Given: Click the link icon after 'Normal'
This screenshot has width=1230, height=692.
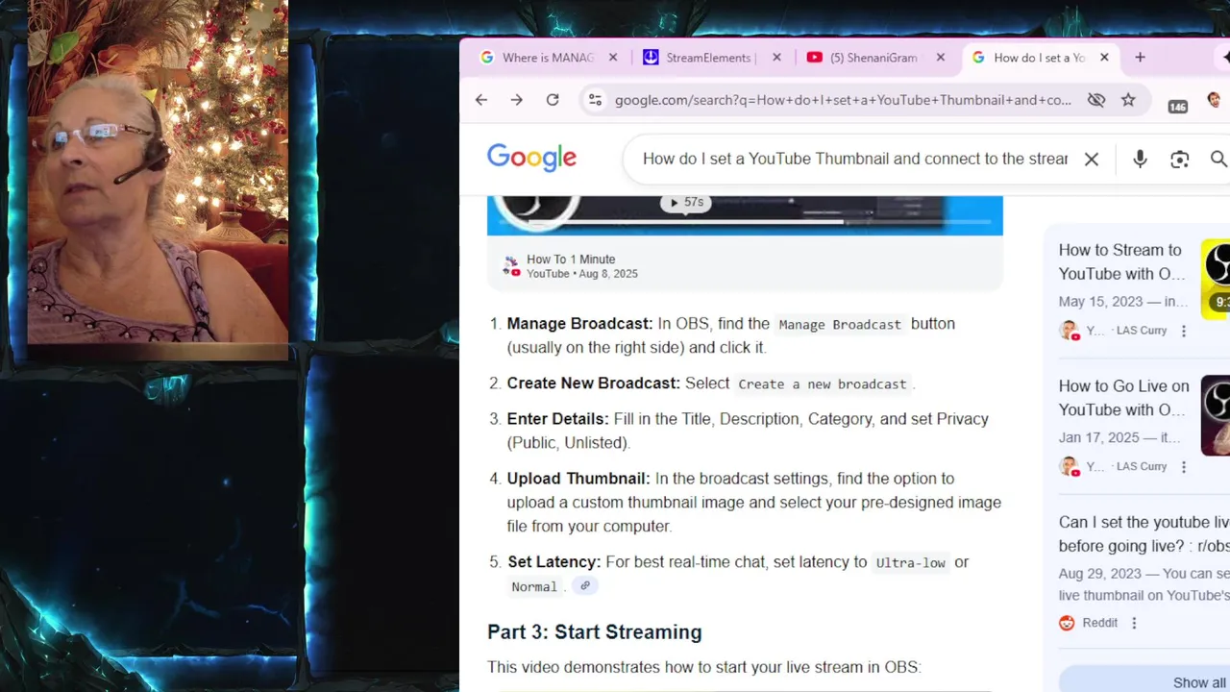Looking at the screenshot, I should click(x=584, y=585).
